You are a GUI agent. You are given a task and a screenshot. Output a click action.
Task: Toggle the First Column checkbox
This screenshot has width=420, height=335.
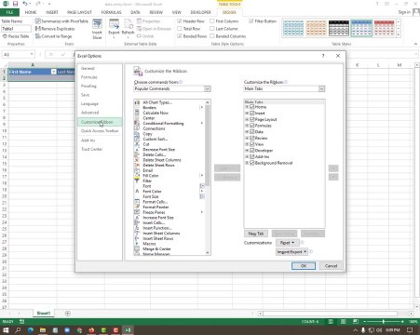212,21
